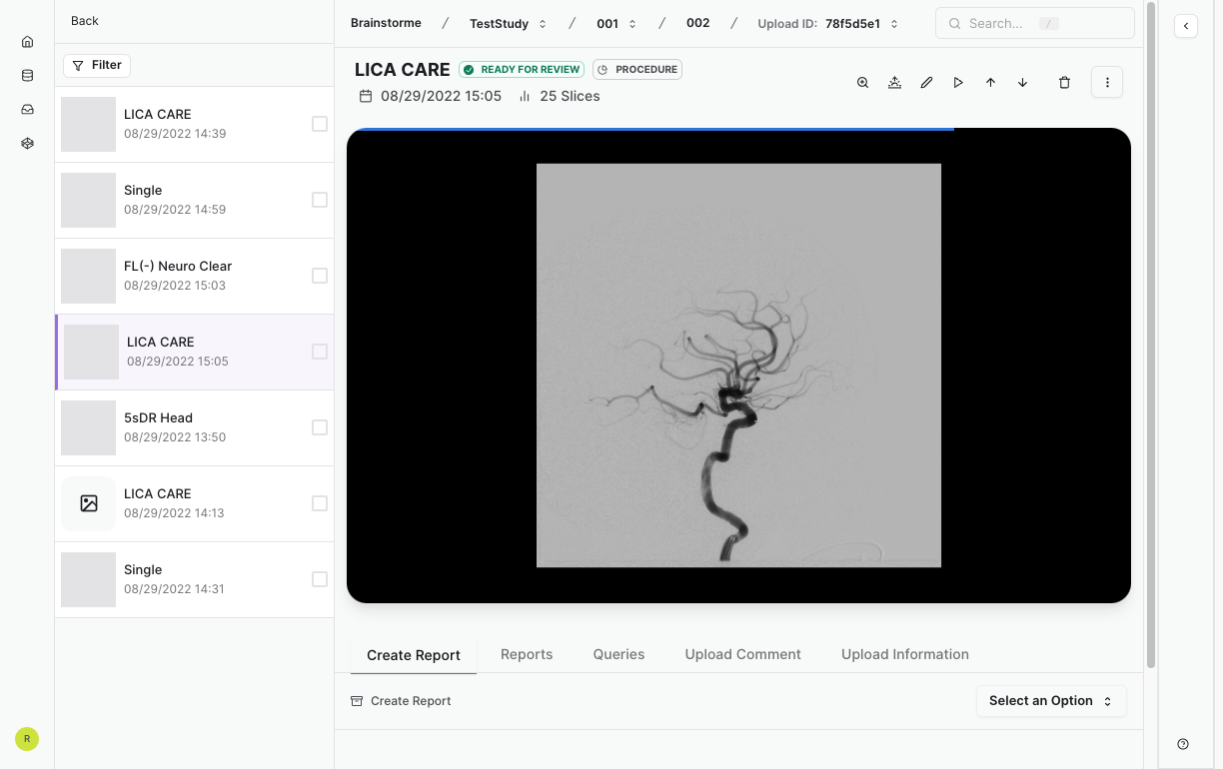
Task: Expand the right side panel chevron
Action: [1186, 26]
